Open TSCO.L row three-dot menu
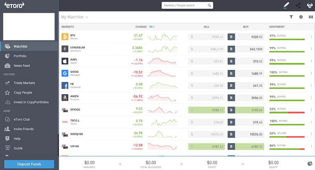The height and width of the screenshot is (170, 315). pos(311,122)
